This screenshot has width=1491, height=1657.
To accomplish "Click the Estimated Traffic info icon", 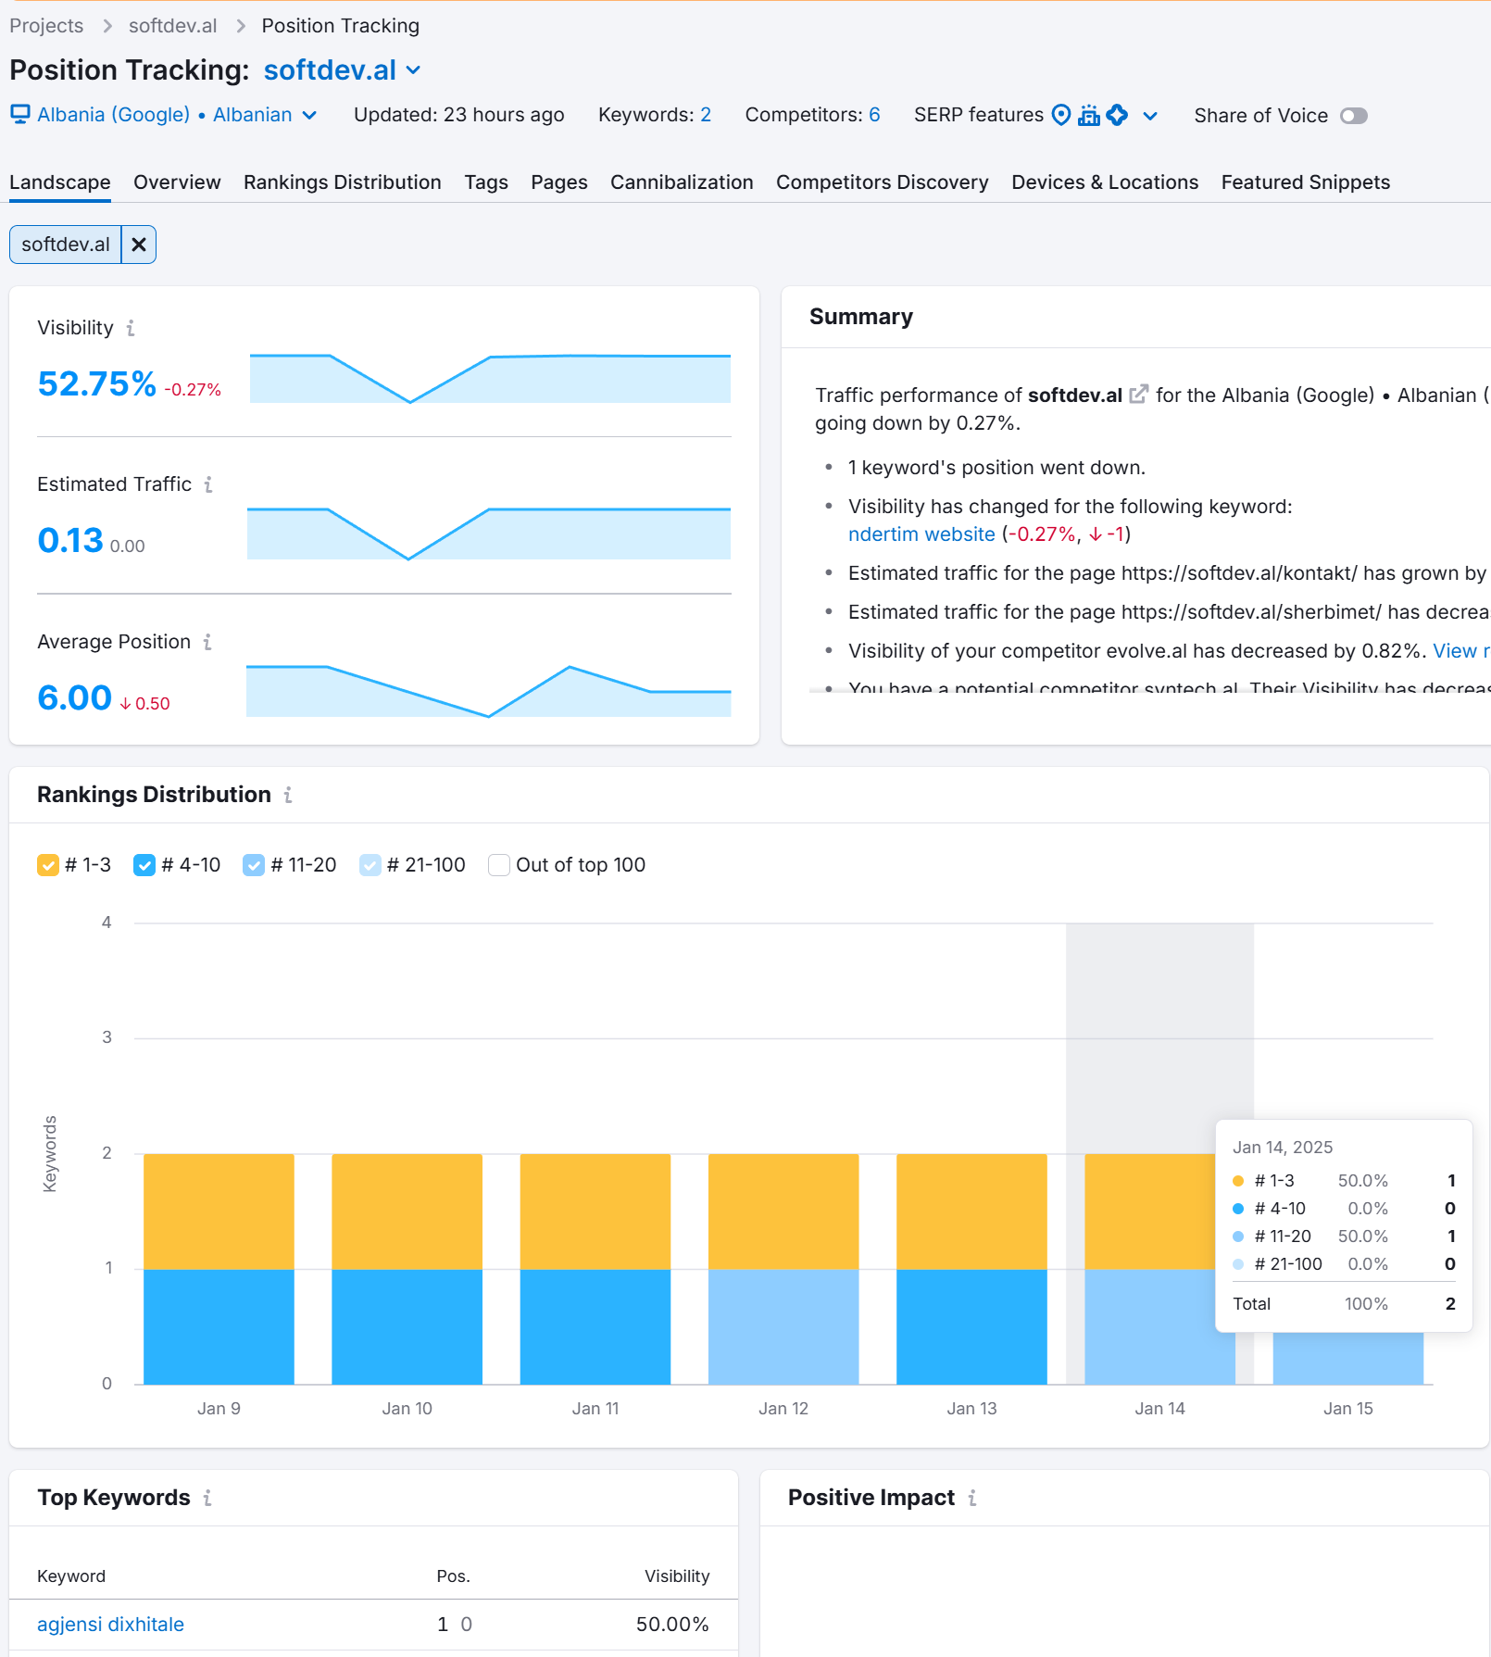I will click(x=208, y=484).
